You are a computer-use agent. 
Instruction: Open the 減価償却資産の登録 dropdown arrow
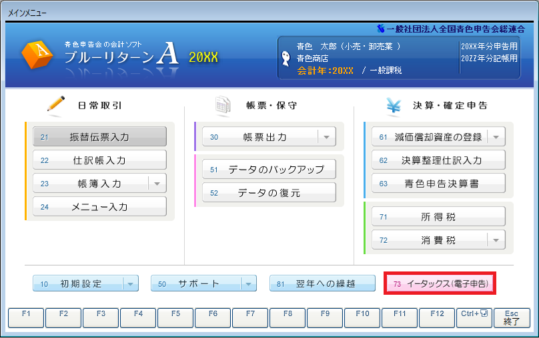tap(496, 137)
